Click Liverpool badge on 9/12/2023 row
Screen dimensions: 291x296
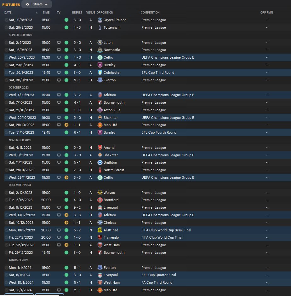pos(100,207)
